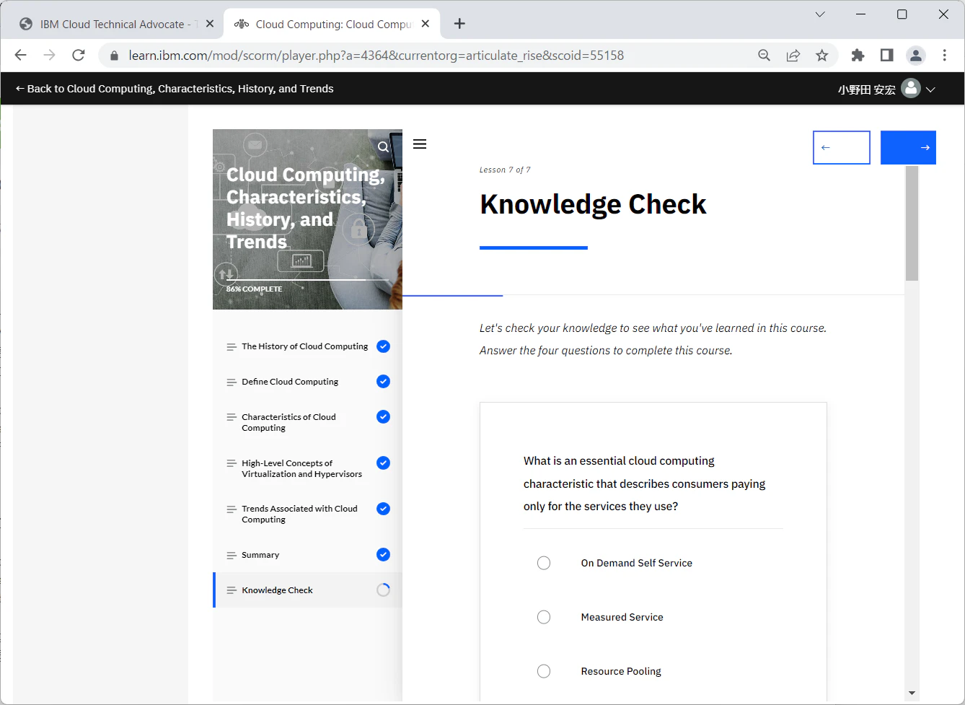Click the 86% complete progress bar
This screenshot has width=965, height=705.
(307, 280)
